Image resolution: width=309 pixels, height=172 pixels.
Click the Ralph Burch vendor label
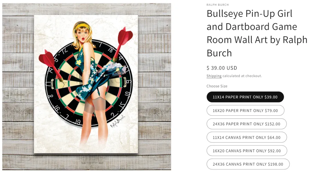[x=217, y=5]
